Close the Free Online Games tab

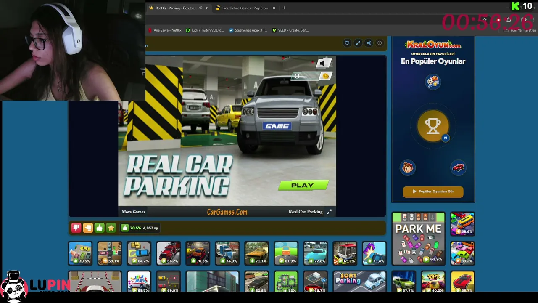(274, 8)
